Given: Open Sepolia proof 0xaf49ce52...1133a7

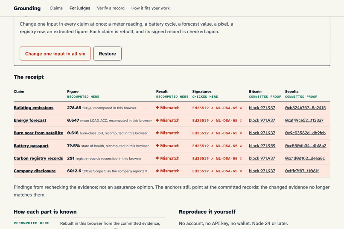Looking at the screenshot, I should coord(304,120).
